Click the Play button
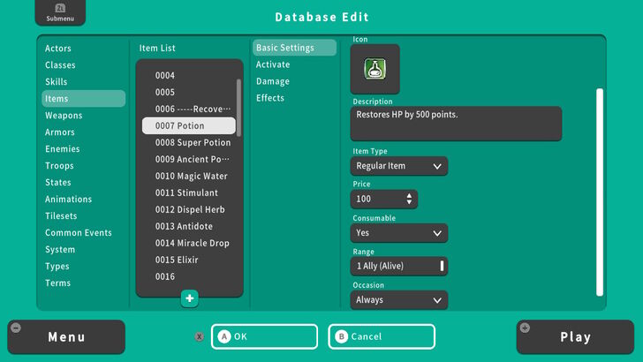643x362 pixels. coord(575,337)
